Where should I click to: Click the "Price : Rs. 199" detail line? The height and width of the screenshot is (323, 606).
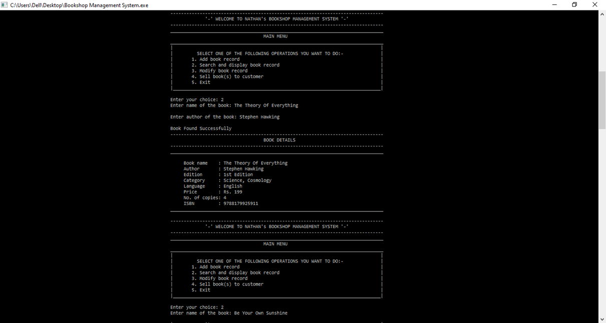click(212, 191)
